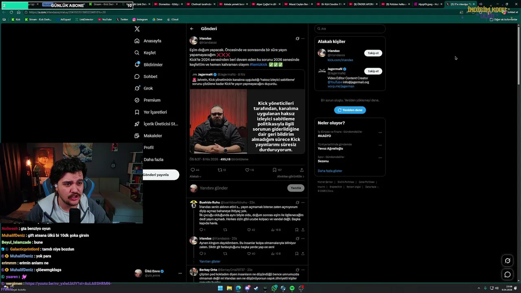Open three-dot menu for Sezonu trend
The height and width of the screenshot is (293, 521).
click(x=380, y=157)
